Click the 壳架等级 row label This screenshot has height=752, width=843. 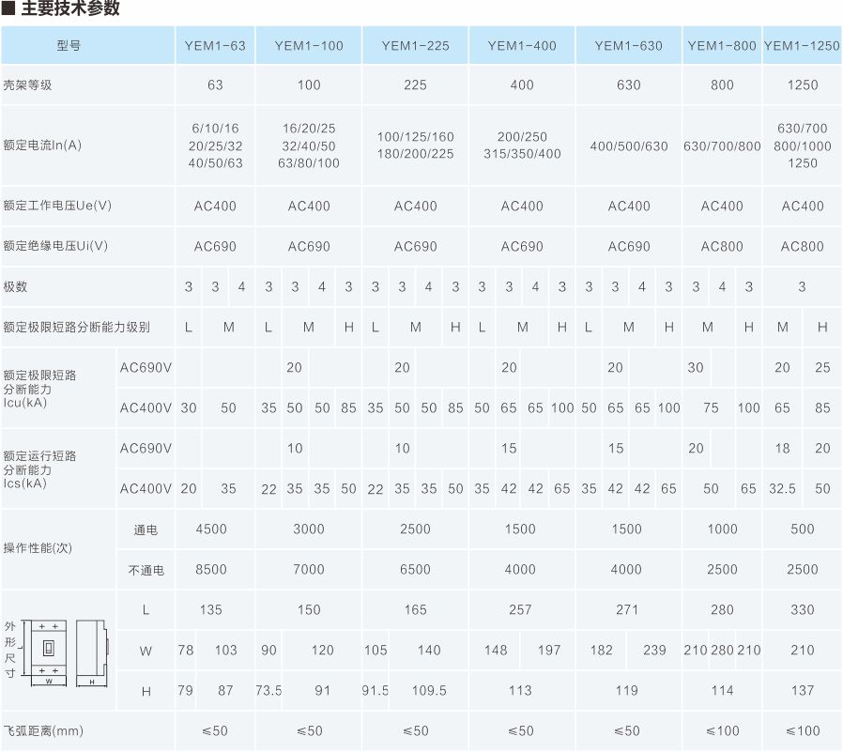pos(28,84)
